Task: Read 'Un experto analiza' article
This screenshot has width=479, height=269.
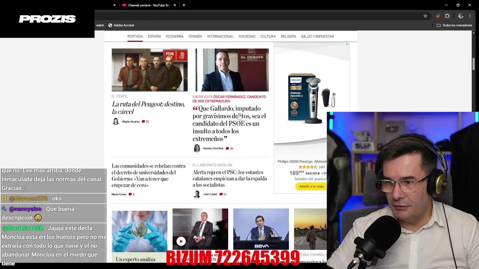Action: [x=135, y=259]
